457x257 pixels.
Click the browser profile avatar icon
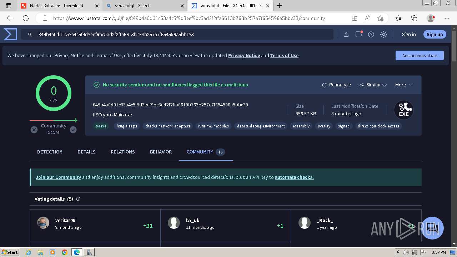click(431, 18)
